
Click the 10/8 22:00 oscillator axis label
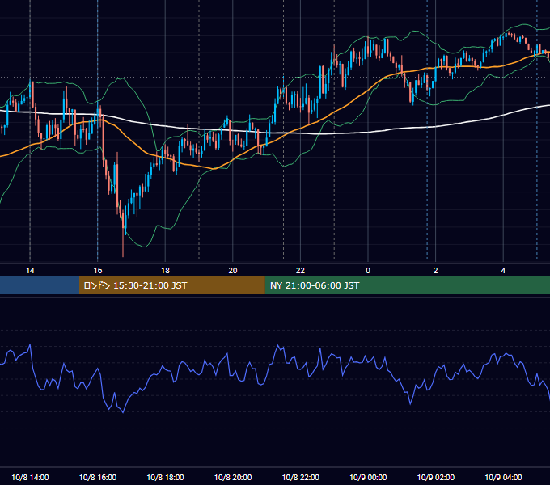pyautogui.click(x=301, y=477)
